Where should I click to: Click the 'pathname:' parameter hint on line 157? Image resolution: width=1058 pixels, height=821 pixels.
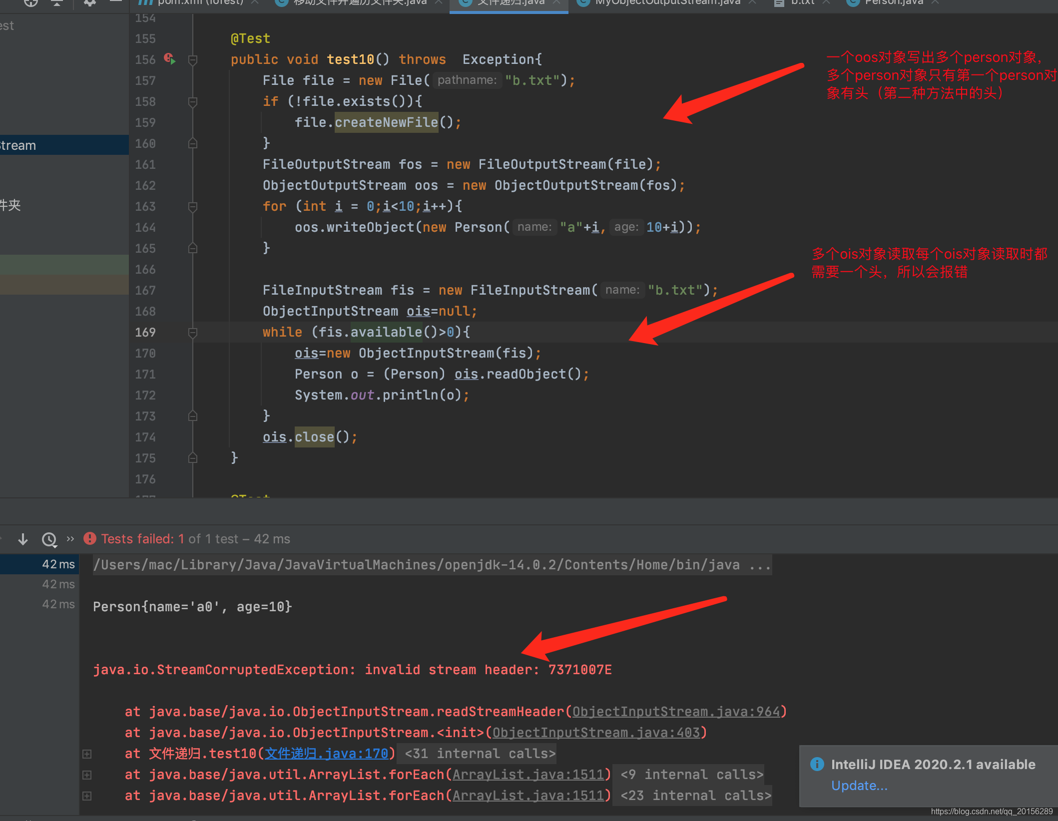coord(467,80)
